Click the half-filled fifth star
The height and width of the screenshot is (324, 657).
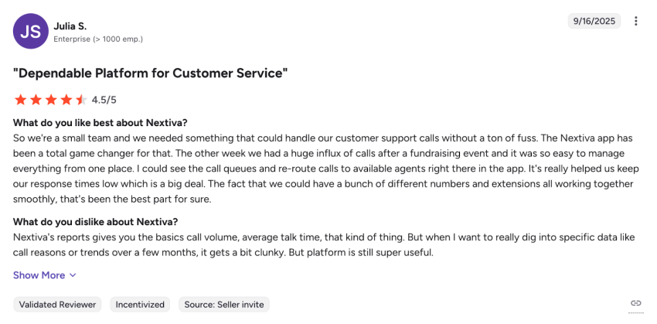(x=80, y=100)
